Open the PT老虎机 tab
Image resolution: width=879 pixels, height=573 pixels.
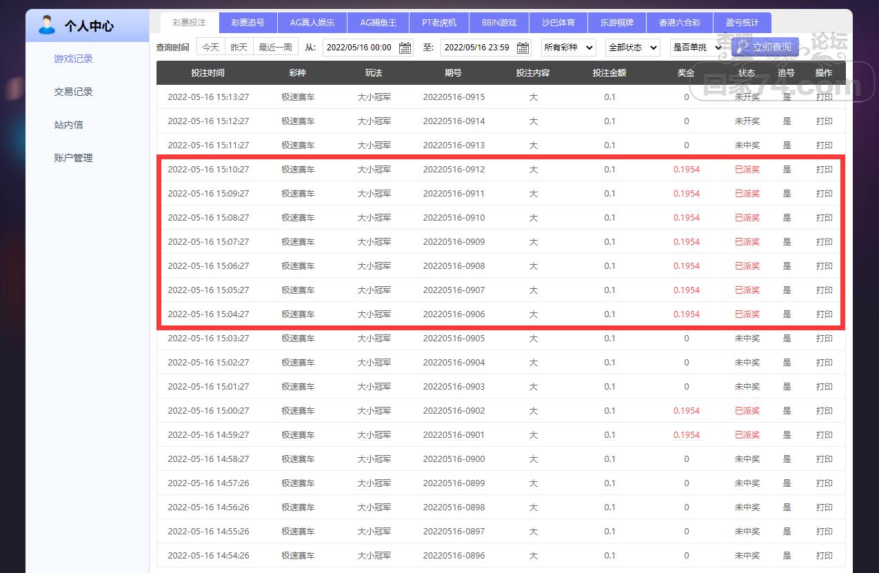pos(439,23)
